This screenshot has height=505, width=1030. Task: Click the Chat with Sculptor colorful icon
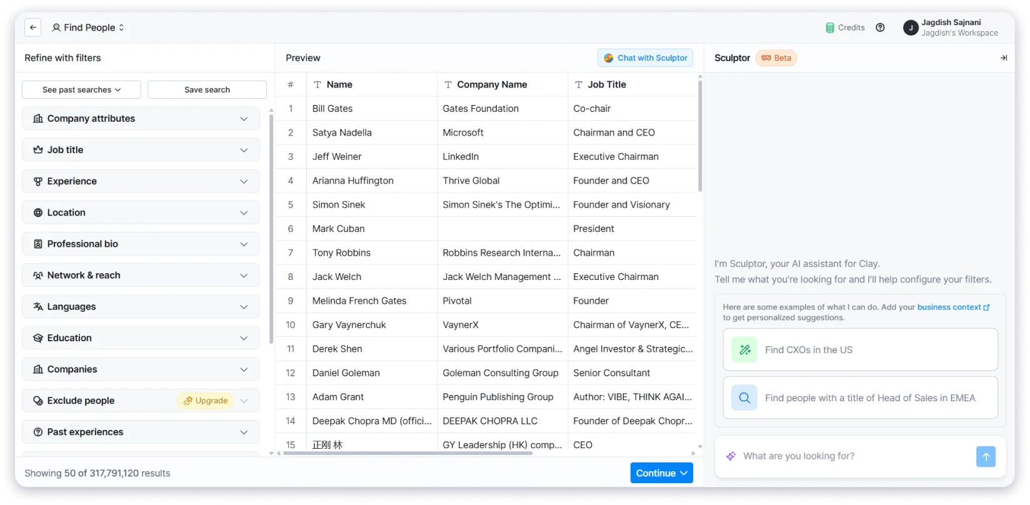click(609, 58)
